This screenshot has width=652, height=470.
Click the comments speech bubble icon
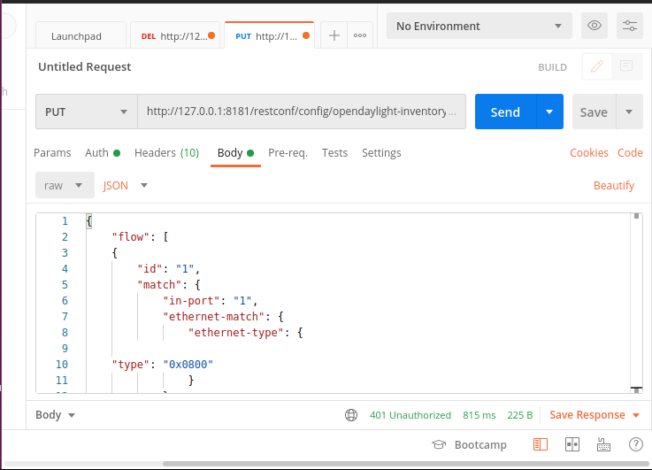click(626, 66)
